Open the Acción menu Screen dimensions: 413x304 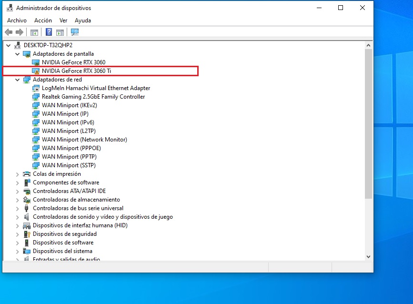43,20
